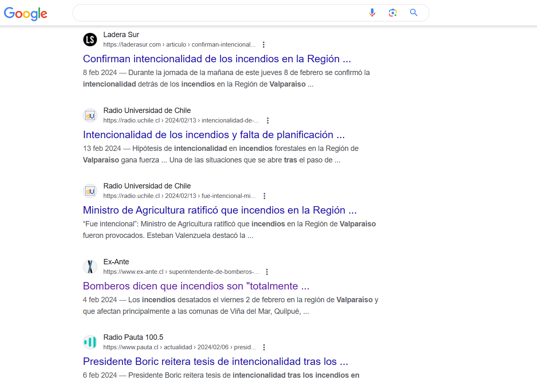Click the Ladera Sur favicon
The image size is (537, 381).
coord(90,40)
